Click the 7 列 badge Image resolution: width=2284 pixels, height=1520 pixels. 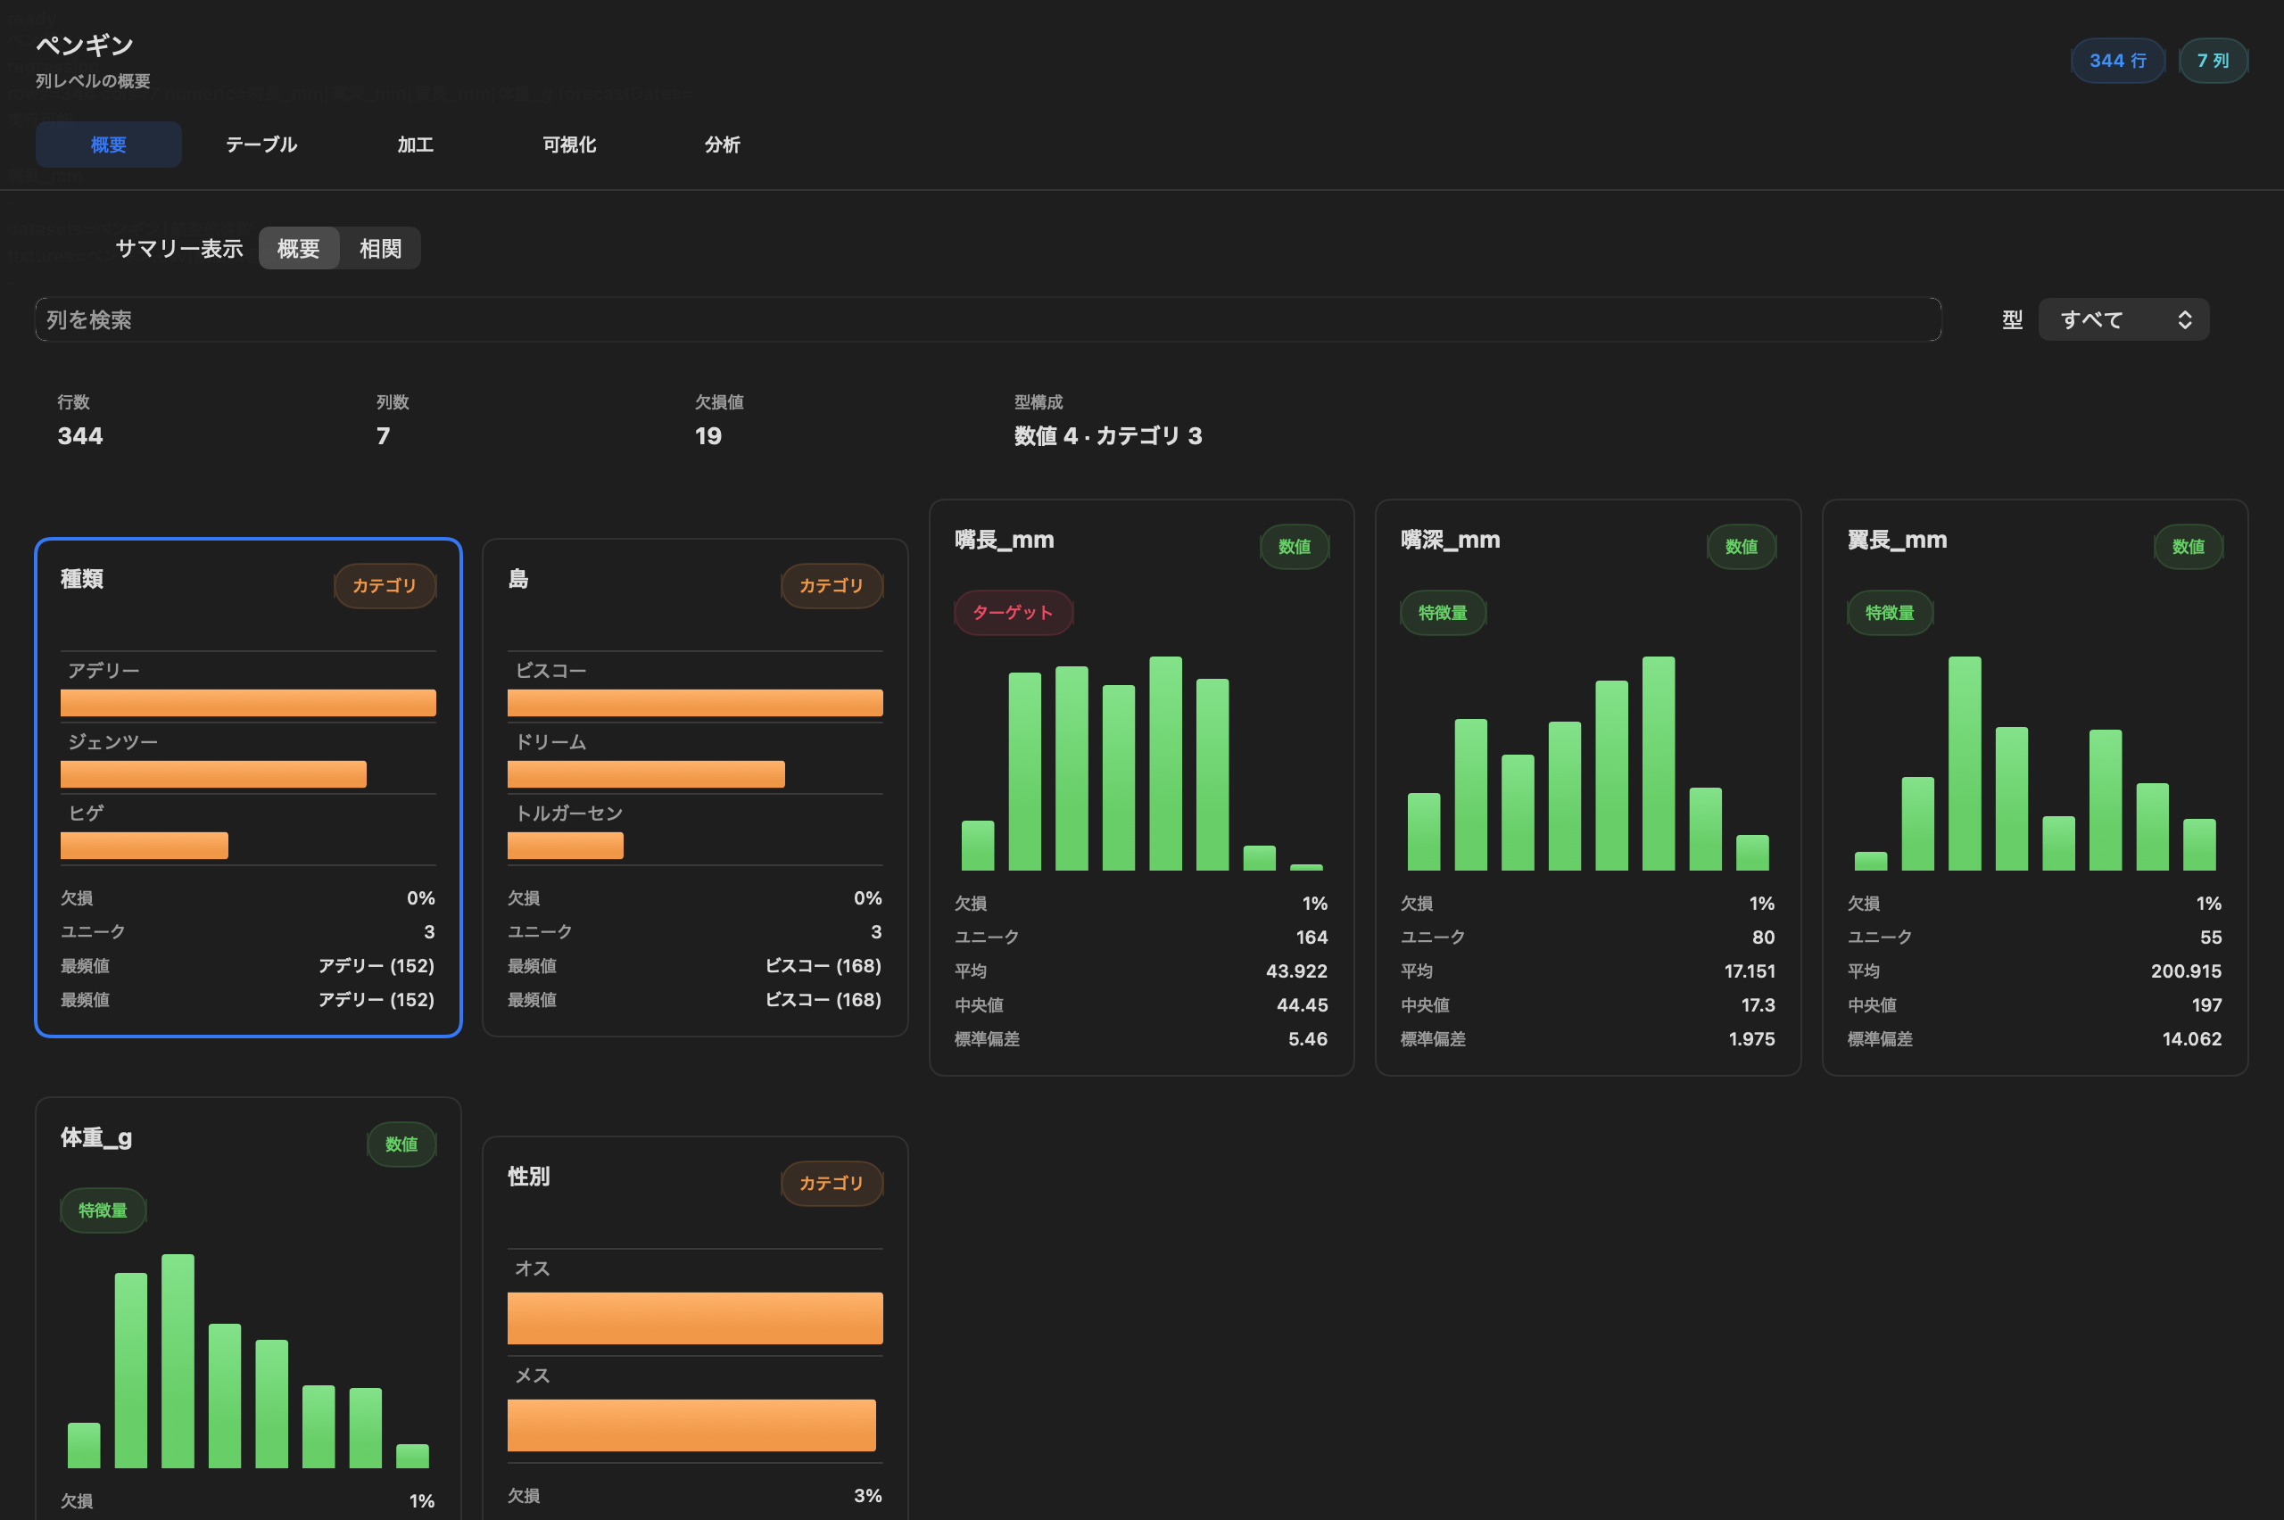pyautogui.click(x=2213, y=61)
